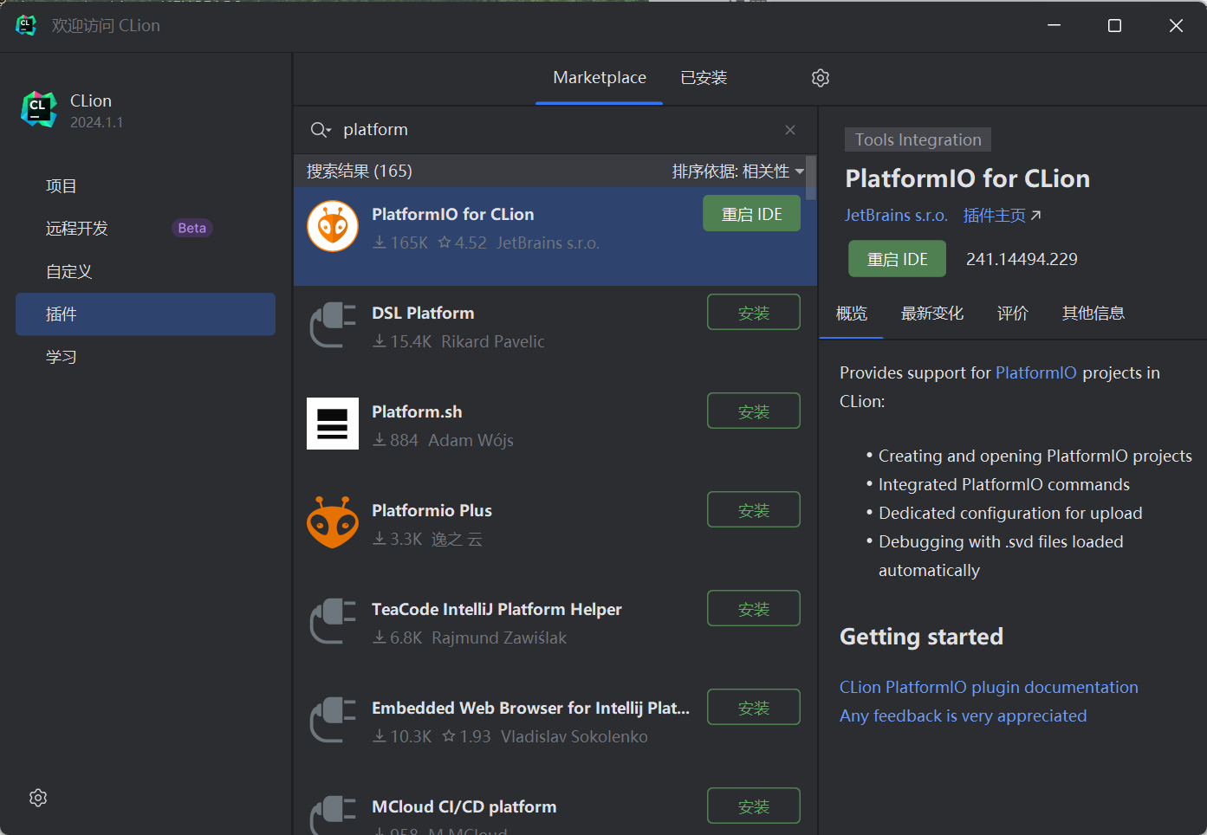Click the CLion product icon in sidebar
Viewport: 1207px width, 835px height.
[38, 109]
